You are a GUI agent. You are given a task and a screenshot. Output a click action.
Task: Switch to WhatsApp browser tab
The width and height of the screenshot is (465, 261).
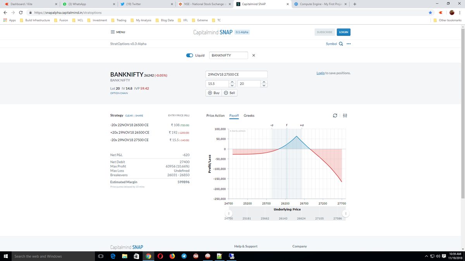[88, 4]
